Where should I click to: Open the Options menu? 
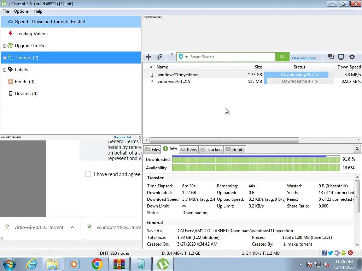point(21,11)
